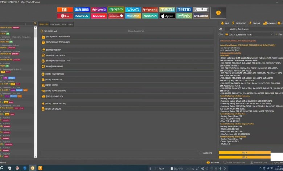This screenshot has width=283, height=171.
Task: Run [BROM] RELOCK BOOTLOADER
Action: (x=127, y=42)
